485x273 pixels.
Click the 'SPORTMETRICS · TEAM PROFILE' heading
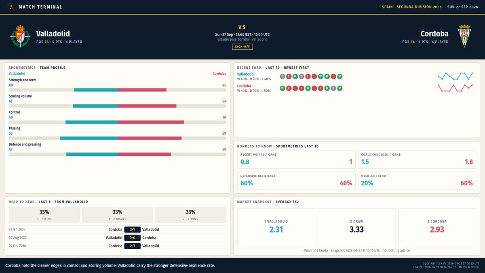click(37, 68)
